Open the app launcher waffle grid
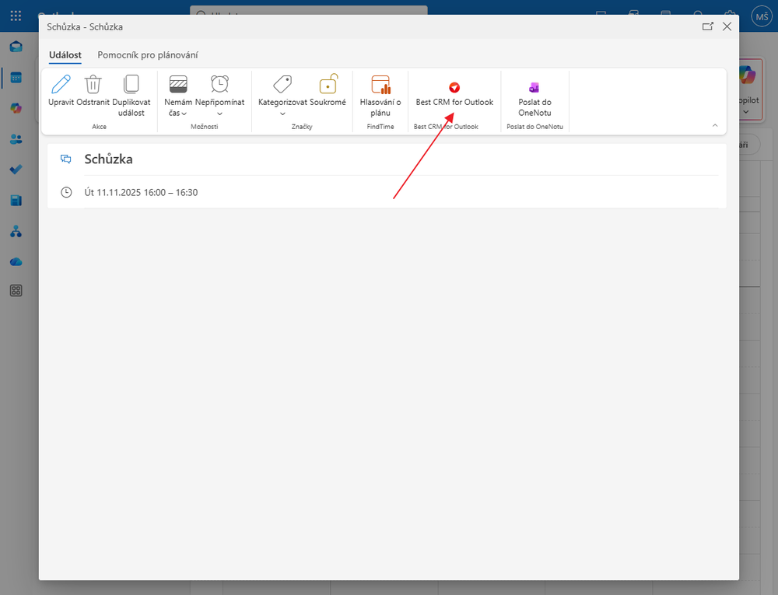 (16, 16)
